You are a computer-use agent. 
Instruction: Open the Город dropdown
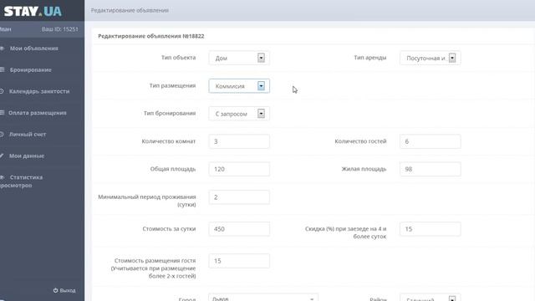pyautogui.click(x=263, y=298)
